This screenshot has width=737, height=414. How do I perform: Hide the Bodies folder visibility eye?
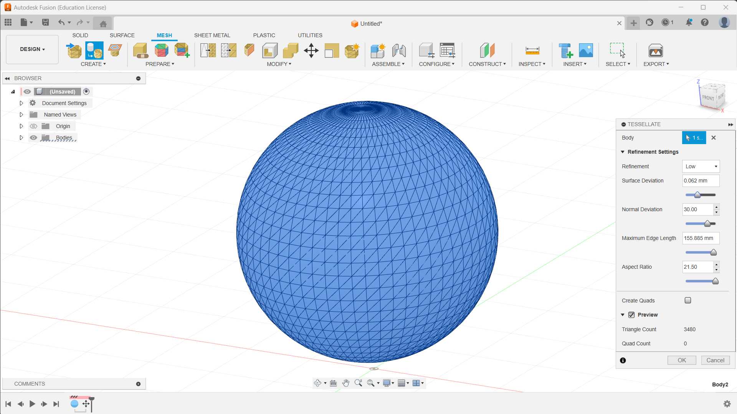(33, 138)
